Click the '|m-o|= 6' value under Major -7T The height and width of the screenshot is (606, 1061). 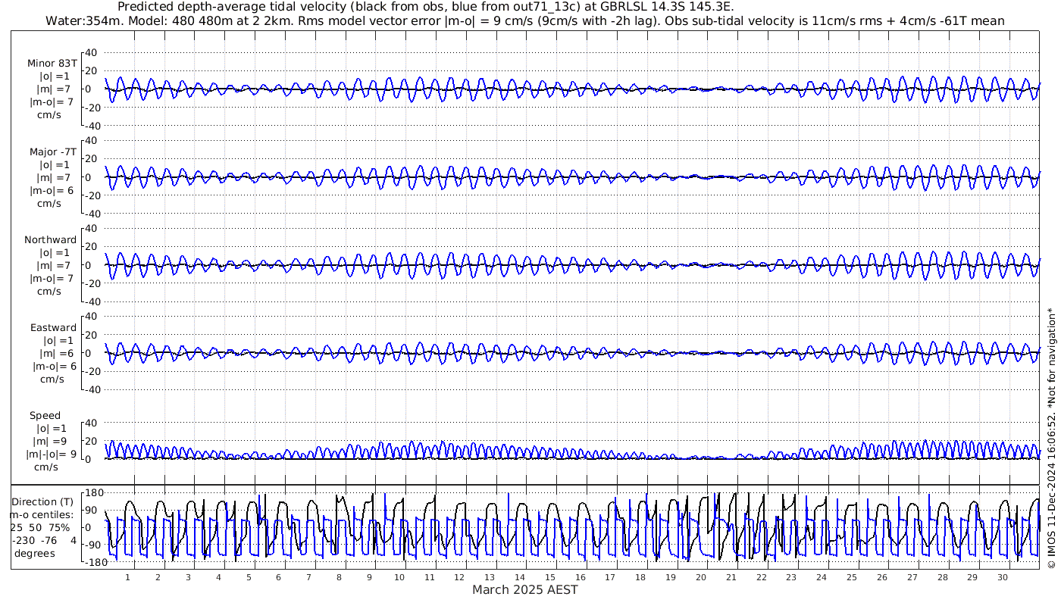52,190
